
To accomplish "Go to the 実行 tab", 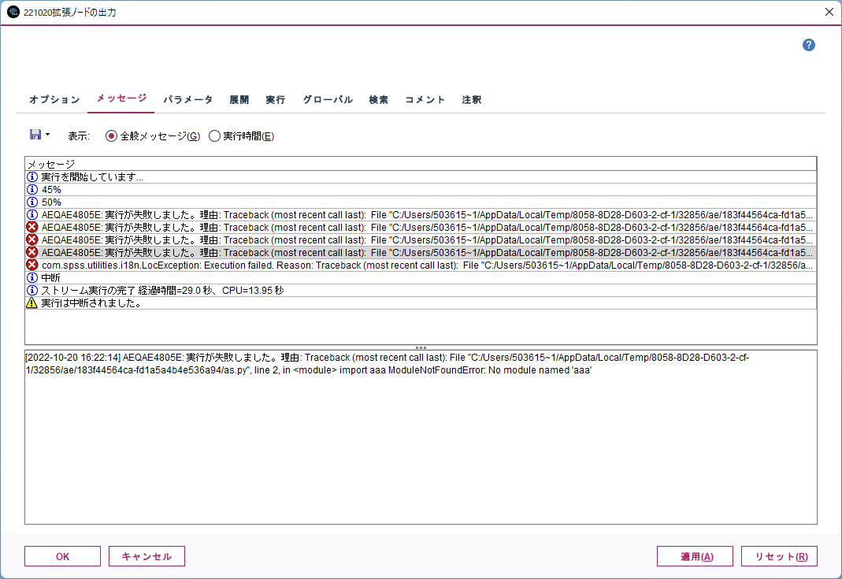I will point(275,100).
